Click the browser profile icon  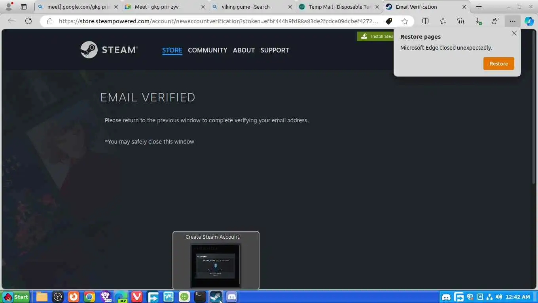[8, 7]
